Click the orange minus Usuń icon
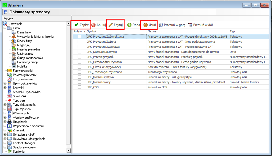Screen dimensions: 272x156 145,25
